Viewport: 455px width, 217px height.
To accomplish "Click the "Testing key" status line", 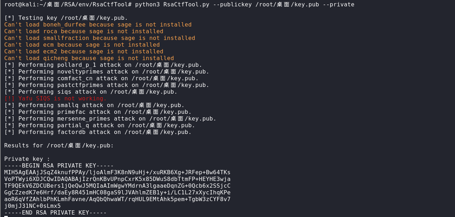I will [66, 18].
